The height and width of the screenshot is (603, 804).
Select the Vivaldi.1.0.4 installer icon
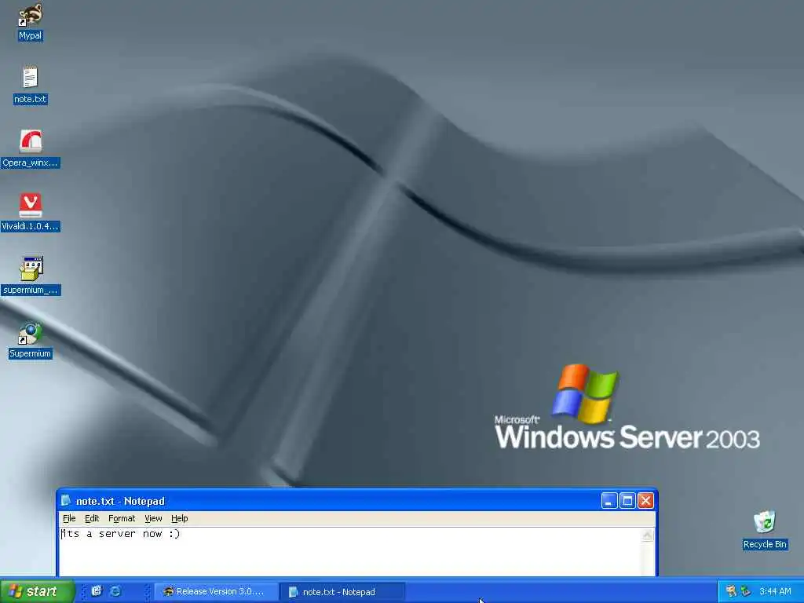coord(31,212)
